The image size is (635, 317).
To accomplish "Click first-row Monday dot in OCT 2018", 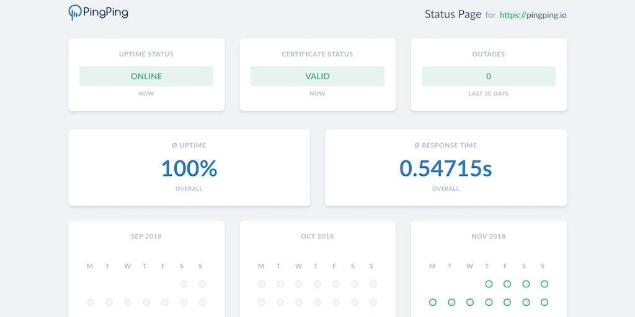I will point(262,284).
